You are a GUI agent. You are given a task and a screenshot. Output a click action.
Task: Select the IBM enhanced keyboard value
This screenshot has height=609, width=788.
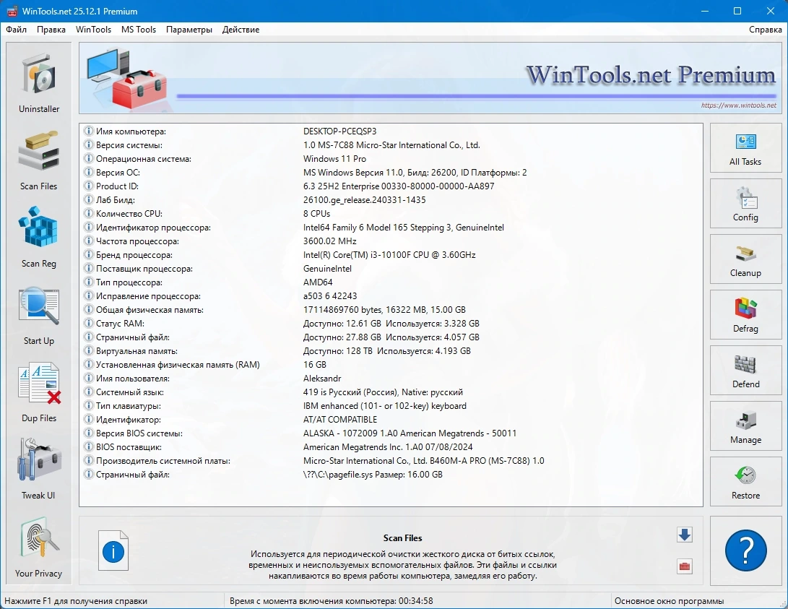click(385, 406)
